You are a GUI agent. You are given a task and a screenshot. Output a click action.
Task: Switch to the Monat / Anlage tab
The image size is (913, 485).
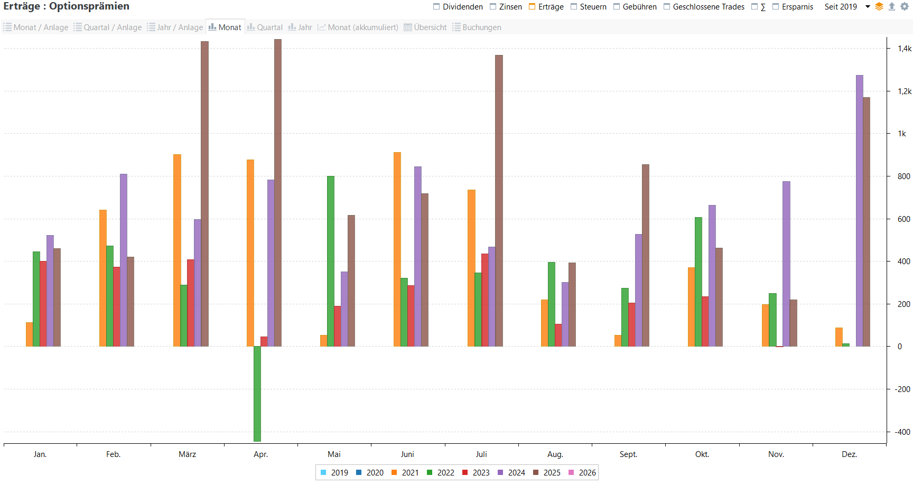(x=36, y=27)
